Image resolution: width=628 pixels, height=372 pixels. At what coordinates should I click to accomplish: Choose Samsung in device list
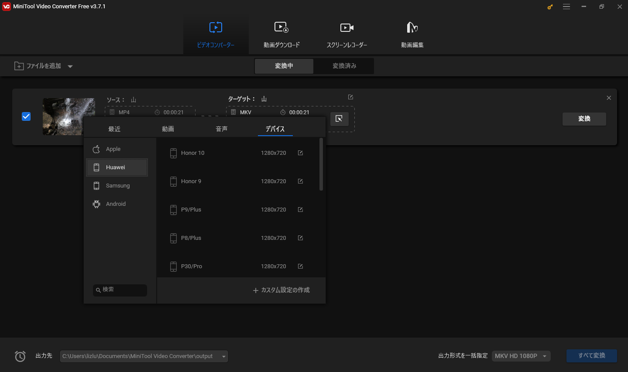[x=117, y=186]
